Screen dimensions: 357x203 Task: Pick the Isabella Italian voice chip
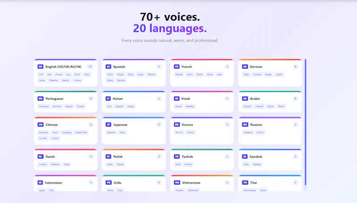[x=119, y=106]
